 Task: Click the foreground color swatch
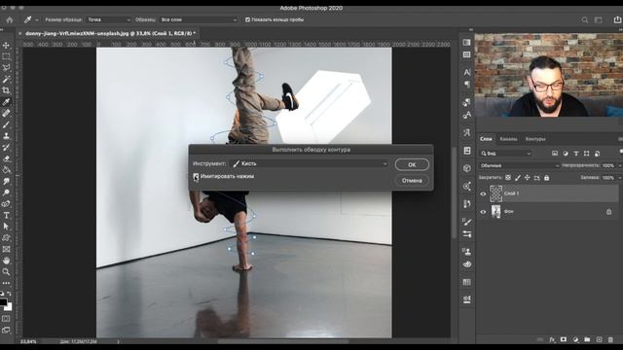pos(3,302)
